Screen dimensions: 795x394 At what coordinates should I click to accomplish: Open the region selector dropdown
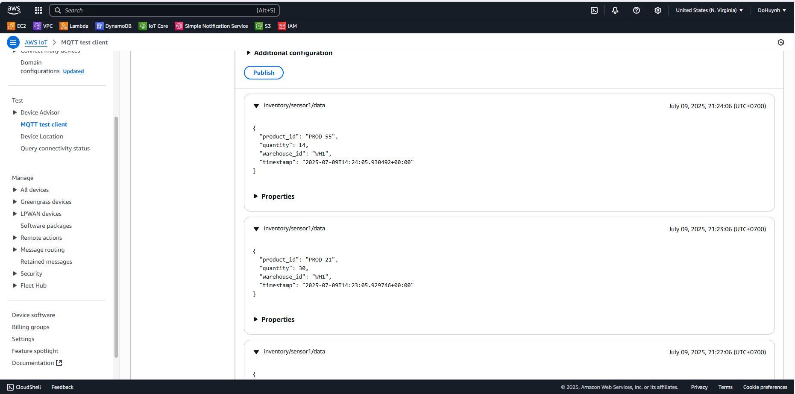coord(709,10)
